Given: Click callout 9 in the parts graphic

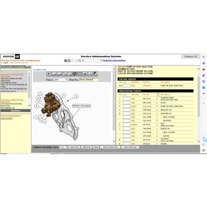Looking at the screenshot, I should pos(76,96).
